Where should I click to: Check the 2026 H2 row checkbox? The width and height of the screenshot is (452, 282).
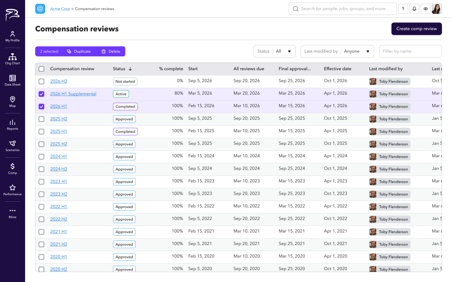click(x=41, y=82)
